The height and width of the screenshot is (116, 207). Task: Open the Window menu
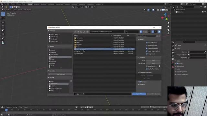pos(18,4)
